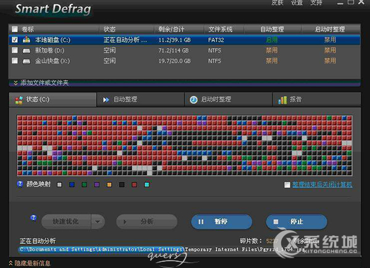Click the 暂停 button
The height and width of the screenshot is (268, 370).
(x=221, y=222)
